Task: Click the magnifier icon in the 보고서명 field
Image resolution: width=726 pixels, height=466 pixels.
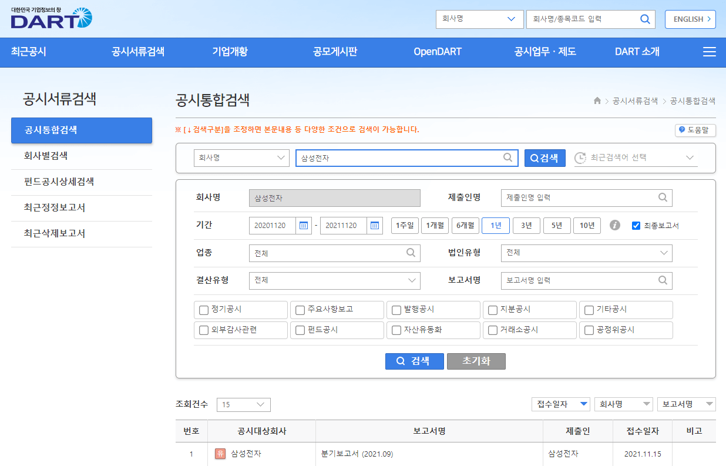Action: point(663,280)
